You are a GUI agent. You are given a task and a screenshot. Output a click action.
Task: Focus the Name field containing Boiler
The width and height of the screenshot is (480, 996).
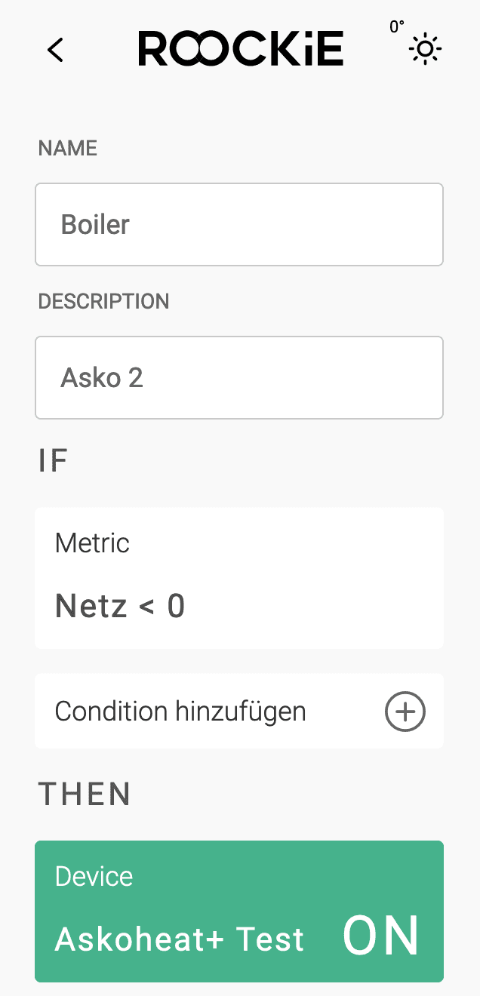pos(238,225)
